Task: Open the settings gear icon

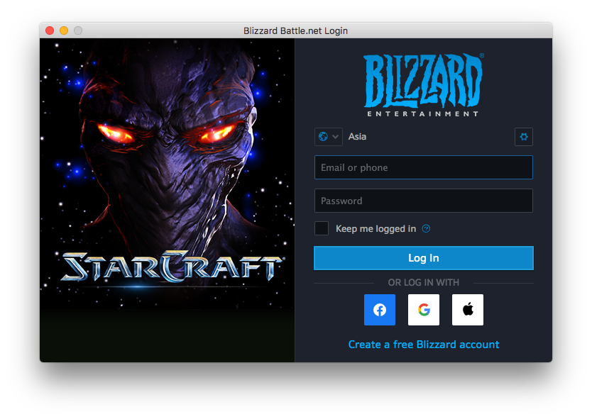Action: pyautogui.click(x=524, y=137)
